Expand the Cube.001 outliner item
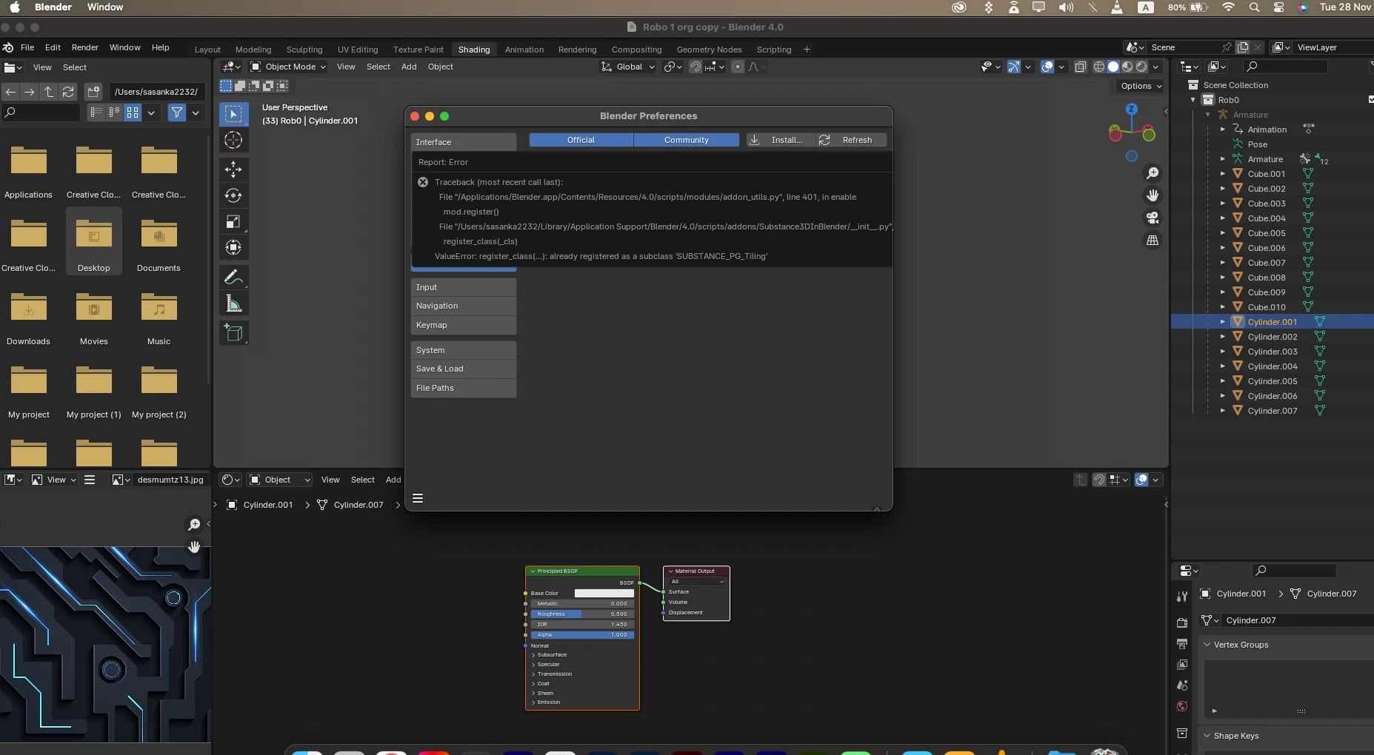Image resolution: width=1374 pixels, height=755 pixels. tap(1223, 174)
